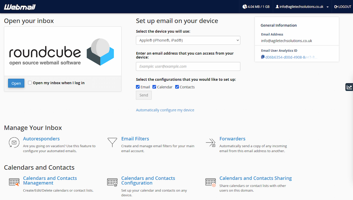Log out using the LOGOUT link
Viewport: 353px width, 200px height.
343,7
